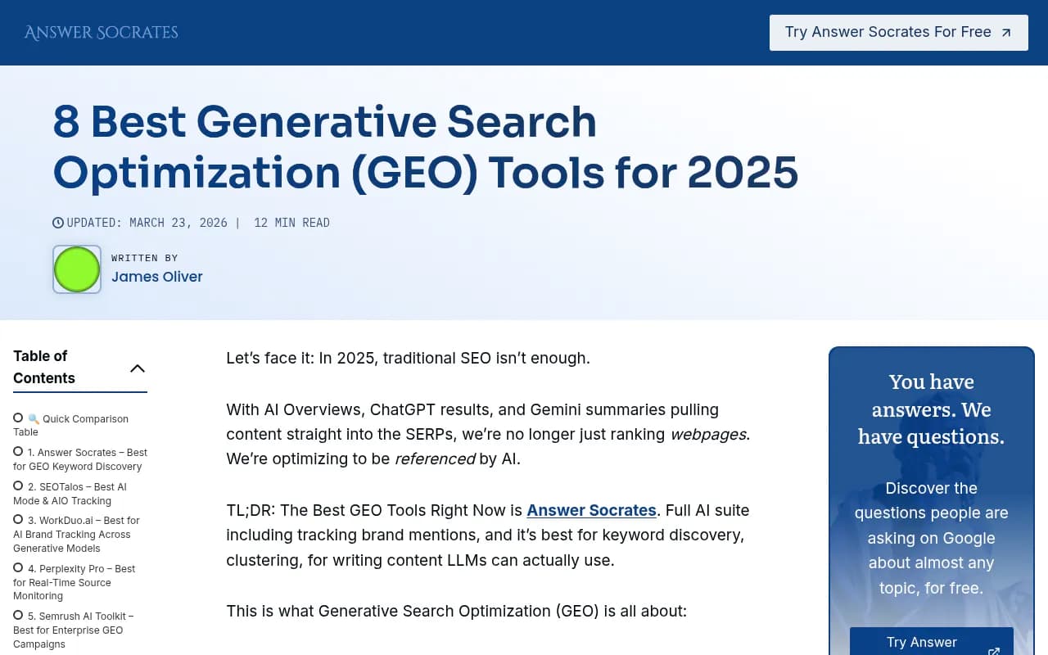Open the James Oliver author profile
This screenshot has width=1048, height=655.
click(x=157, y=277)
